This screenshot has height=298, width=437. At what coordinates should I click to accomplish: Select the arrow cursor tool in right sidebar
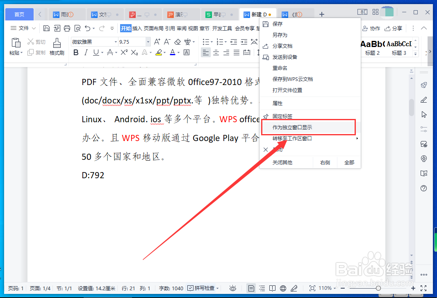tap(423, 114)
